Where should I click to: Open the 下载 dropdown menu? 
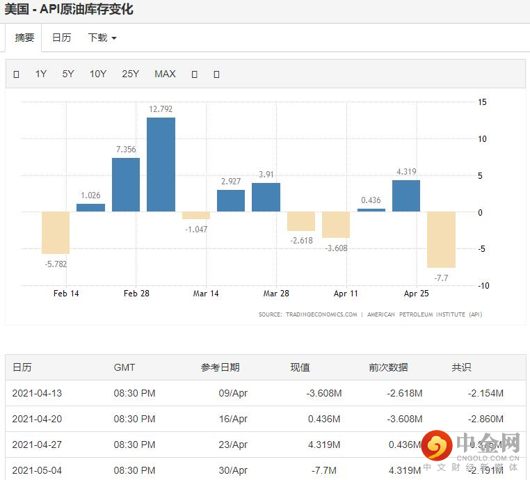click(102, 38)
